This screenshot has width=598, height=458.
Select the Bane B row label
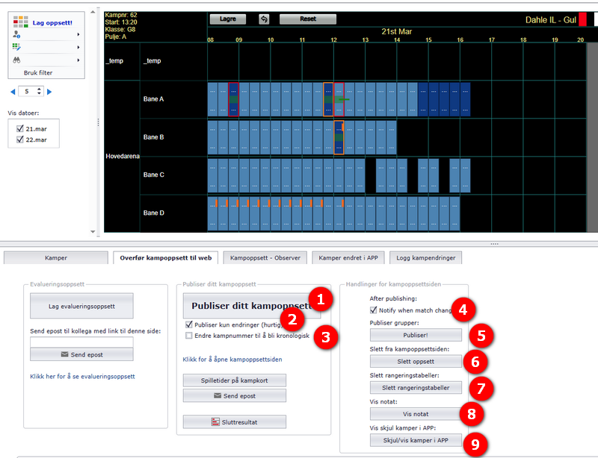153,137
